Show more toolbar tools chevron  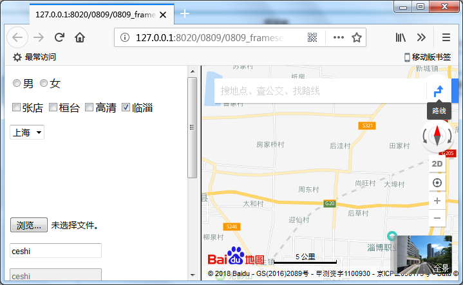[421, 37]
